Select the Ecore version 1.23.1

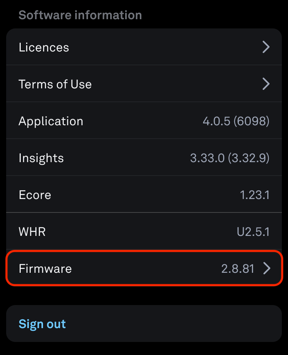[255, 195]
